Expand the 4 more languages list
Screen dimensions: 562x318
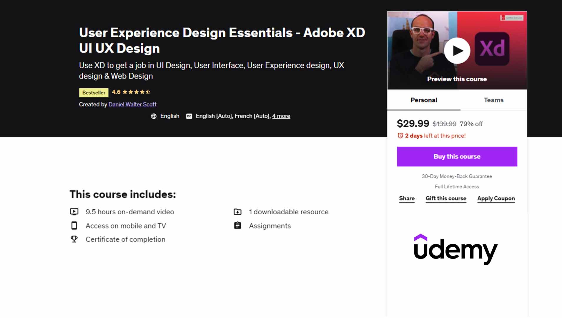tap(281, 116)
